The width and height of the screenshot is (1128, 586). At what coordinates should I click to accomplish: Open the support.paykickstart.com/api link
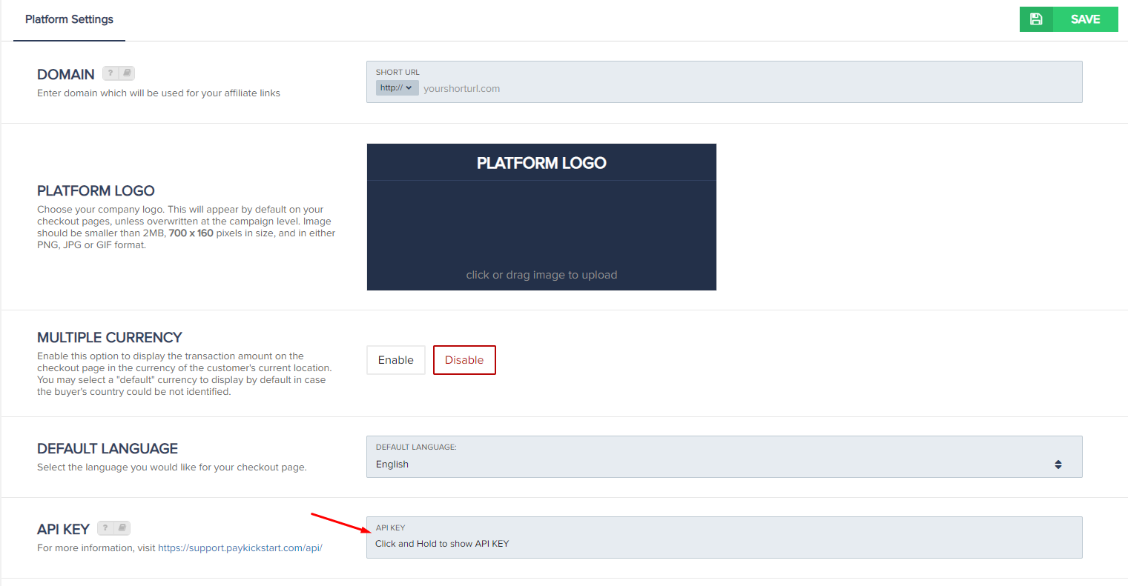coord(240,548)
